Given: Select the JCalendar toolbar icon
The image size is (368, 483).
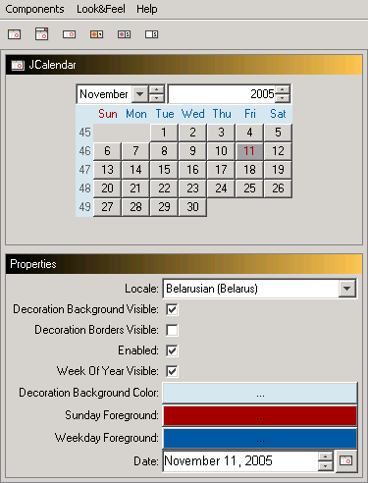Looking at the screenshot, I should pos(15,34).
